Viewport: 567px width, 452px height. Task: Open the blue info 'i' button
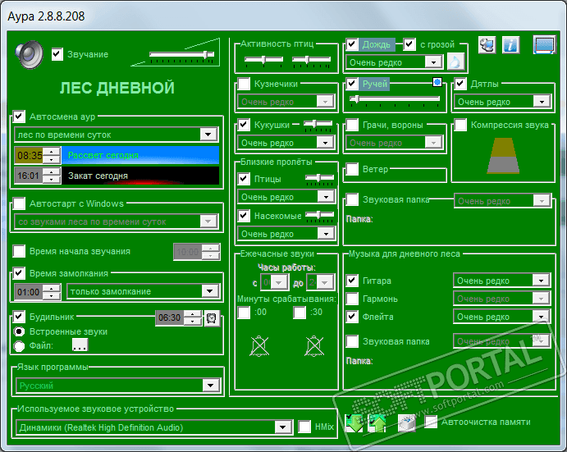tap(510, 45)
